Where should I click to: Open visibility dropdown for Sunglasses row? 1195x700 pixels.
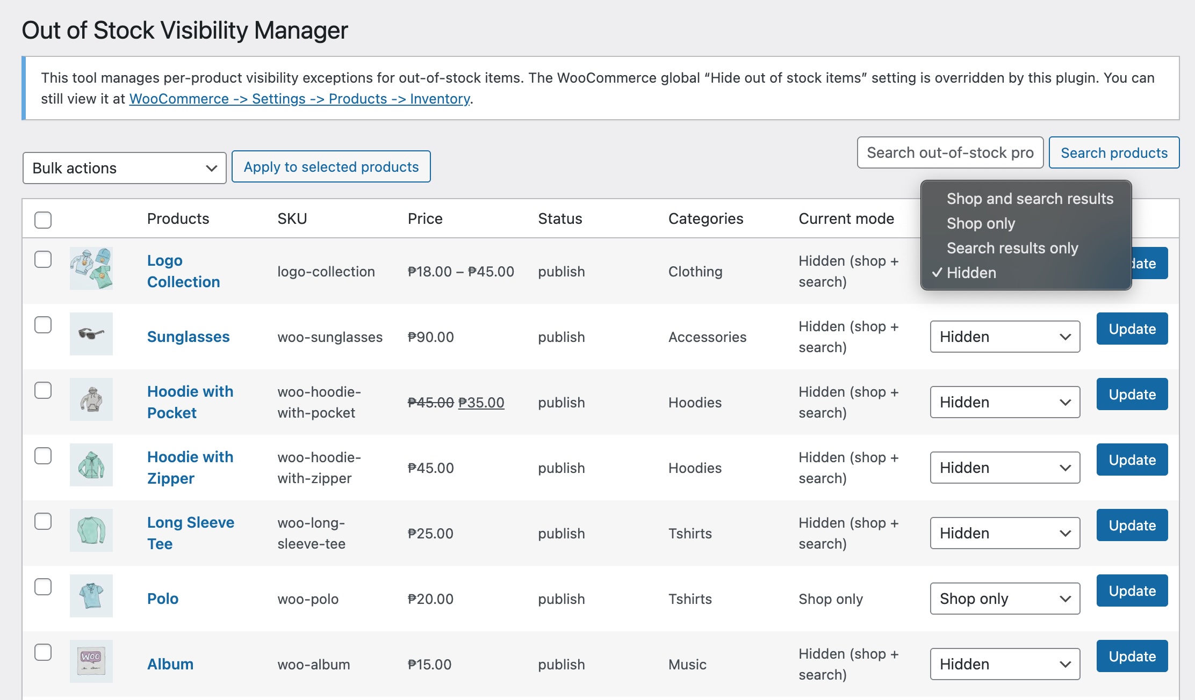point(1004,337)
